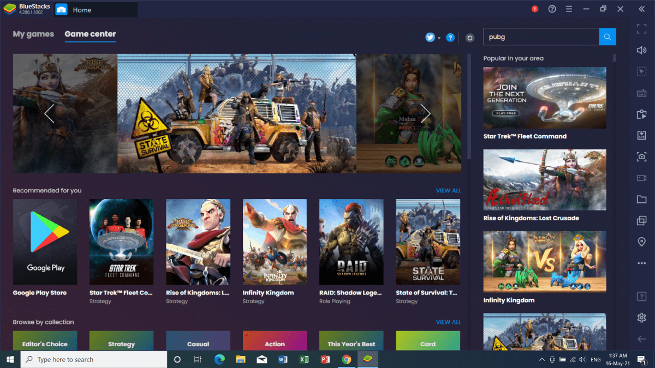This screenshot has width=655, height=368.
Task: Toggle fullscreen from the right sidebar
Action: (642, 29)
